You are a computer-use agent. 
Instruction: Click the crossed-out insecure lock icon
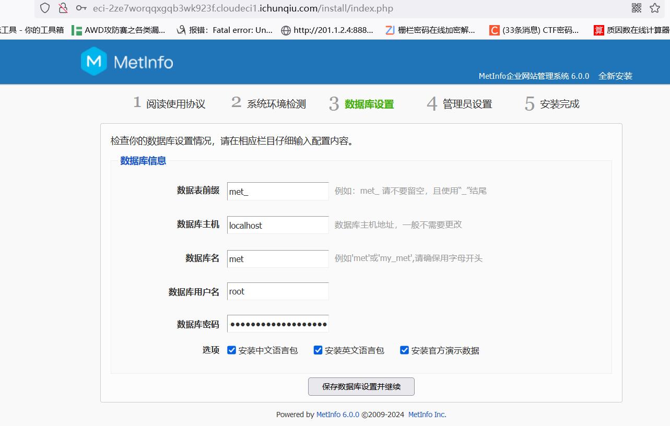(63, 8)
